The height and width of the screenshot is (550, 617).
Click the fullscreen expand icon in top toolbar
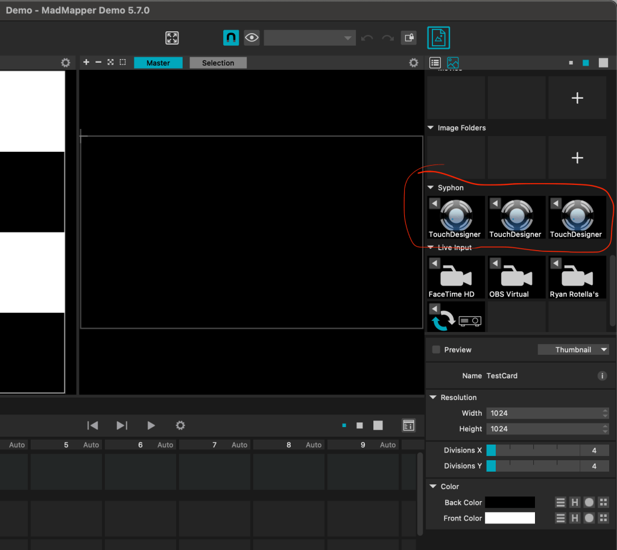tap(172, 38)
